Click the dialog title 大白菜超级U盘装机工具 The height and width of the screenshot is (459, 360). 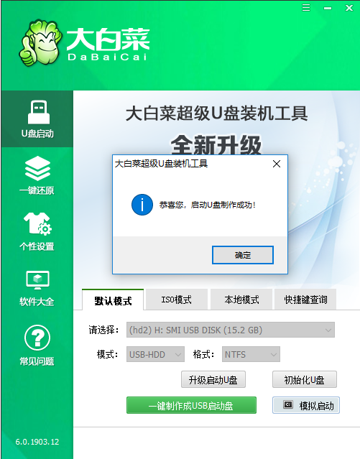pyautogui.click(x=161, y=164)
